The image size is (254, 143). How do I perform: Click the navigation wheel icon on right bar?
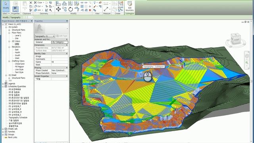coord(247,56)
